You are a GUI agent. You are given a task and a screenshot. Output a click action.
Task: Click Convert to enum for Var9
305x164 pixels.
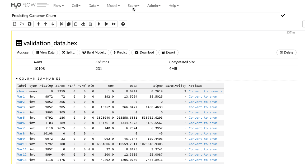tap(203, 139)
